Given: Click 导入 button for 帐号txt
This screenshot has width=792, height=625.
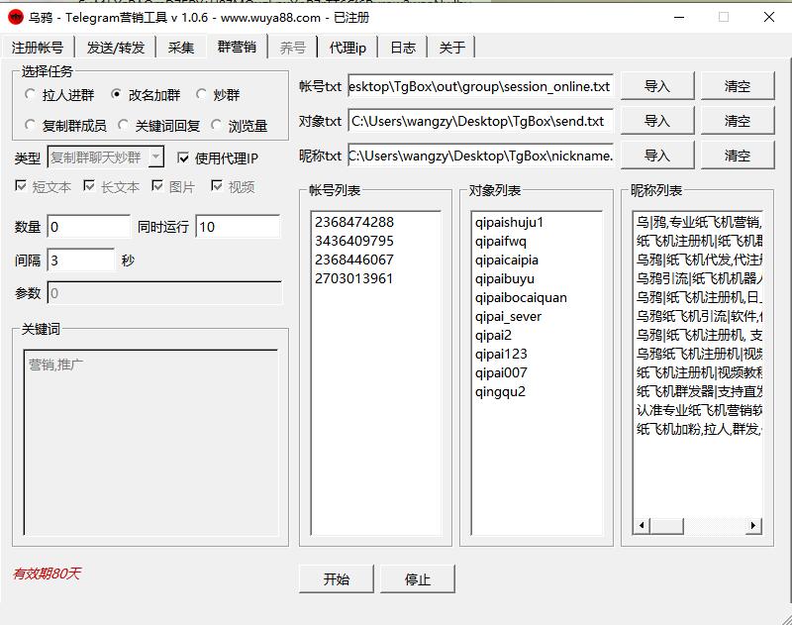Looking at the screenshot, I should click(x=657, y=86).
